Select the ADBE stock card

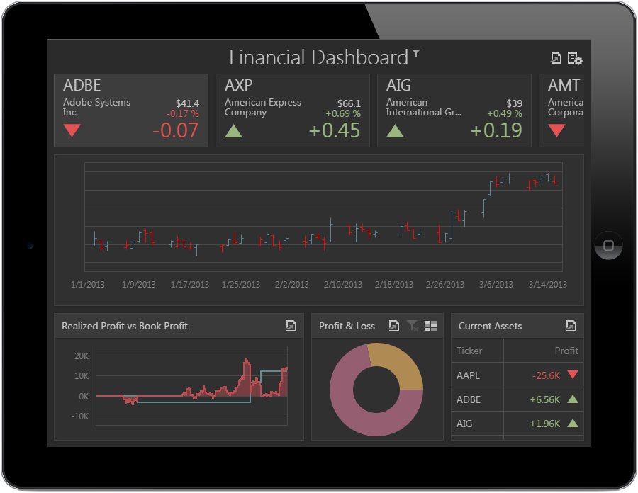(131, 110)
